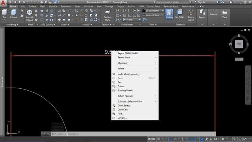Open the Unsaved View dropdown
Image resolution: width=252 pixels, height=142 pixels.
[x=153, y=15]
